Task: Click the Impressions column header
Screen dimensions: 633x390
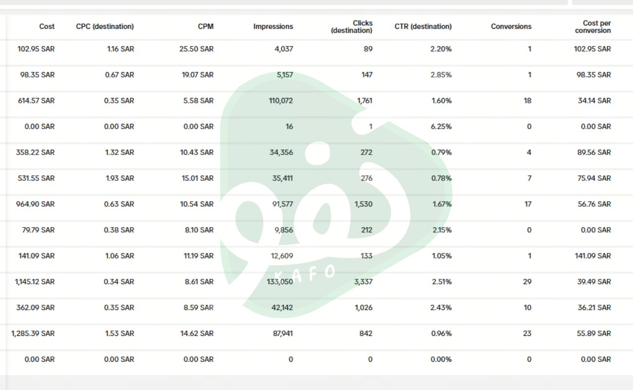Action: (273, 27)
